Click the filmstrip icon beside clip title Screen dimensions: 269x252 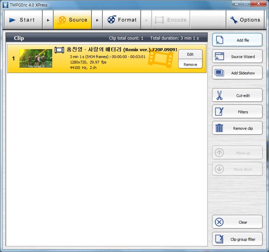pos(59,50)
